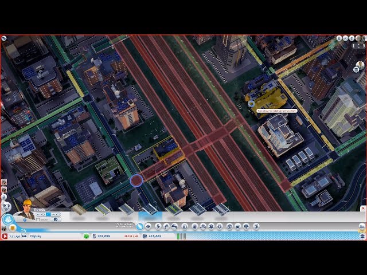The width and height of the screenshot is (367, 275).
Task: Click the 7:11 AM clock display
Action: pos(14,237)
